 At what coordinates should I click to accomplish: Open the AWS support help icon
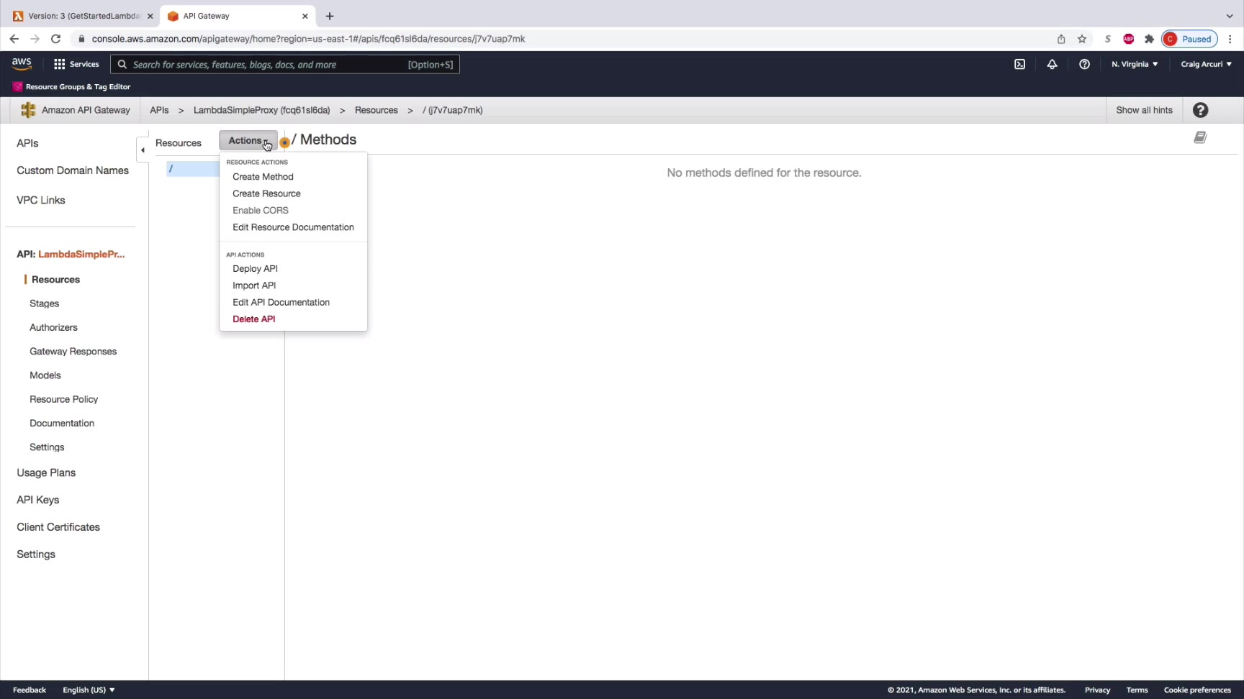[1084, 64]
